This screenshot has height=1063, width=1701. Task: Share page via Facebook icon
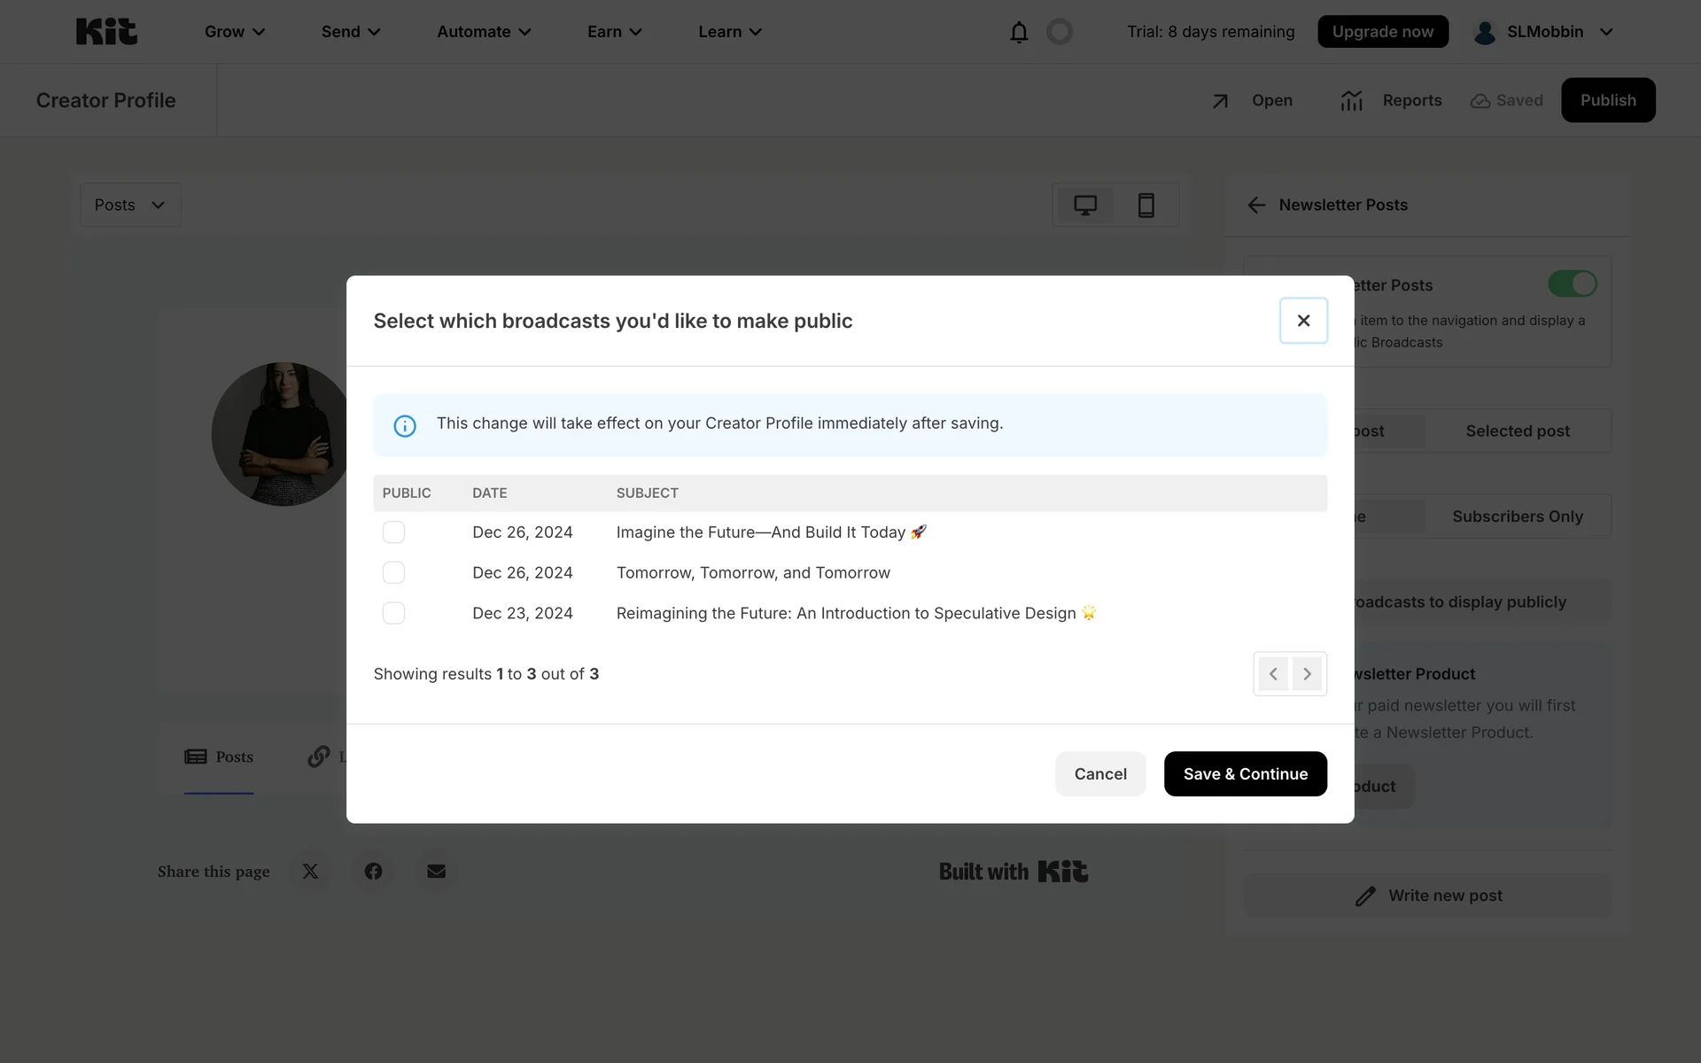pos(373,872)
